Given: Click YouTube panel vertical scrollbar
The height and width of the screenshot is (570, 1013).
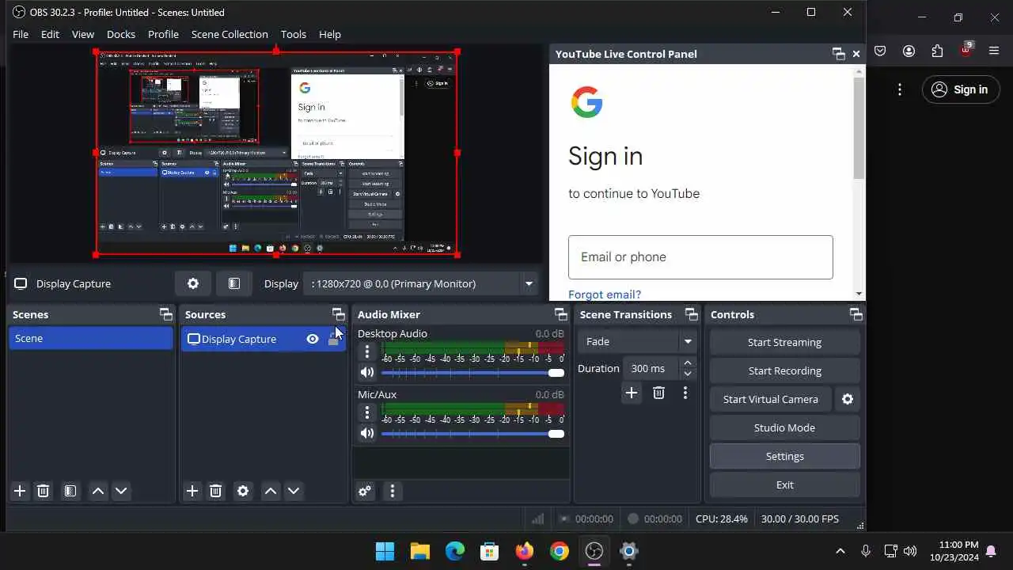Looking at the screenshot, I should click(x=859, y=128).
